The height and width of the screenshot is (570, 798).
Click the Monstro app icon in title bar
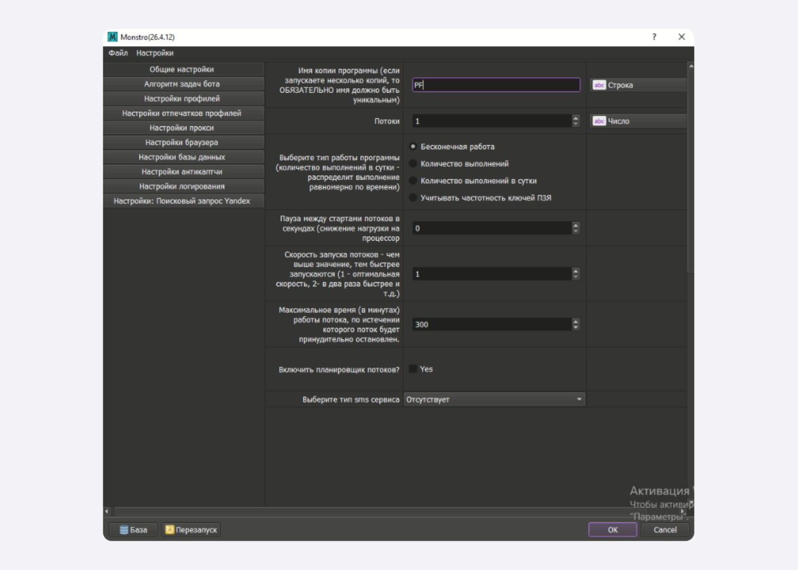pos(113,37)
